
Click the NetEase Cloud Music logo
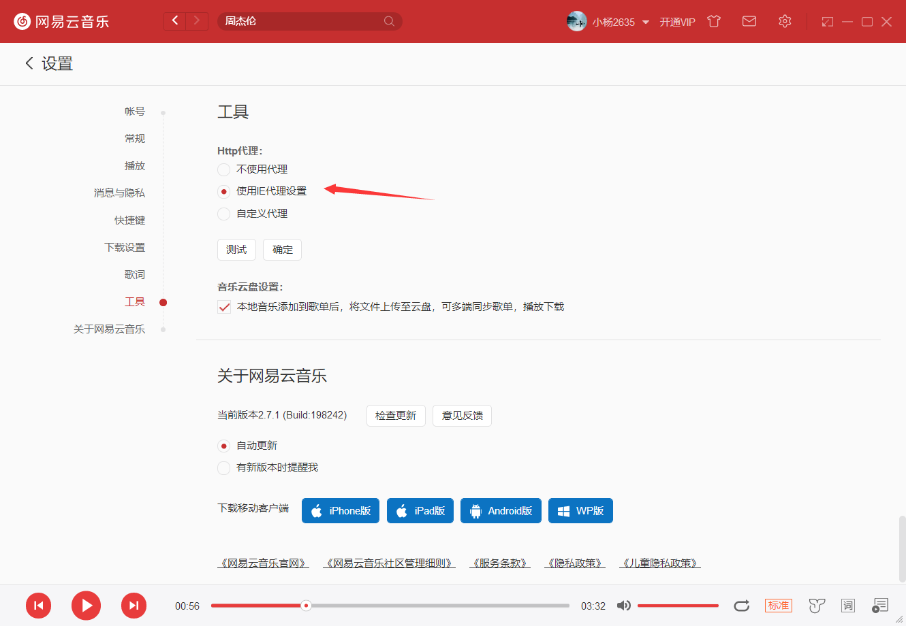(x=61, y=22)
